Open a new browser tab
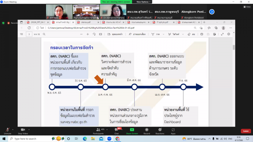The width and height of the screenshot is (253, 142). (x=204, y=22)
